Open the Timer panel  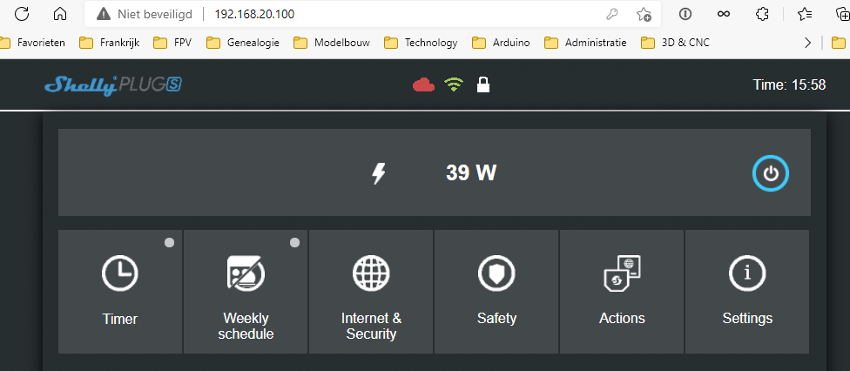120,292
